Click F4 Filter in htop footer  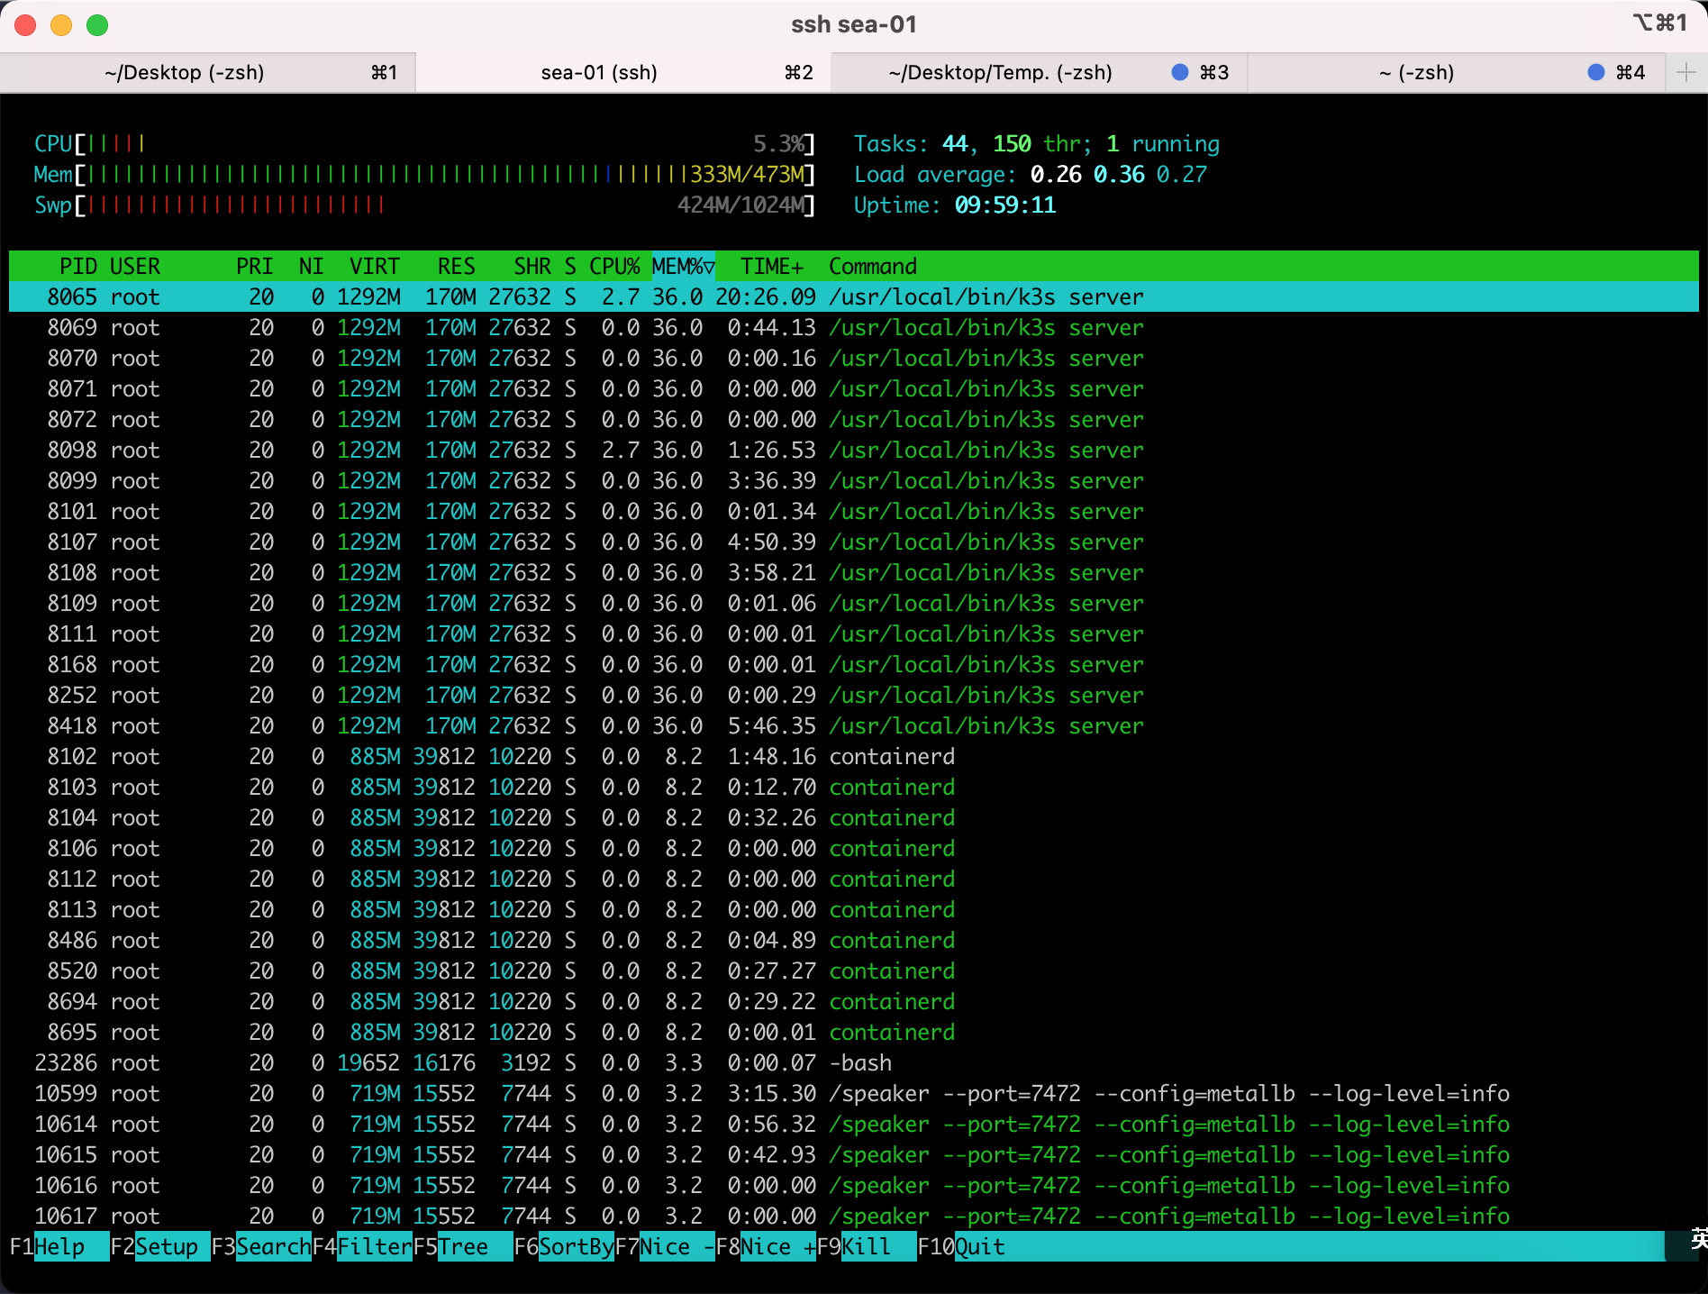pyautogui.click(x=362, y=1246)
